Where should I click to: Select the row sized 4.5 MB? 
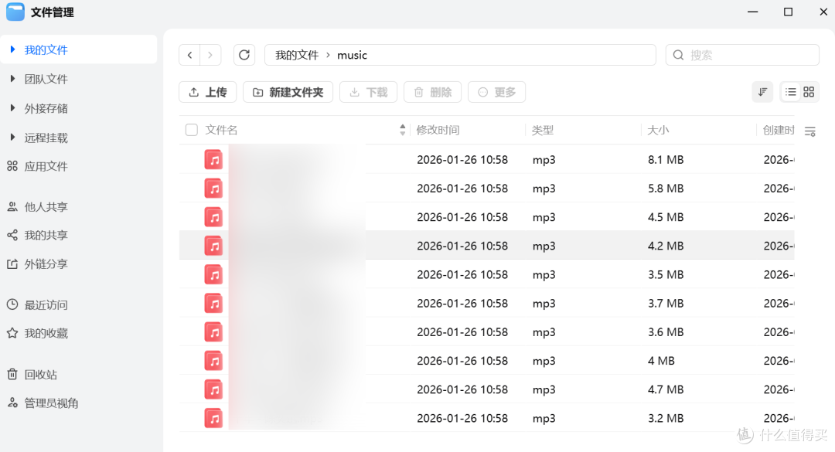(x=487, y=217)
